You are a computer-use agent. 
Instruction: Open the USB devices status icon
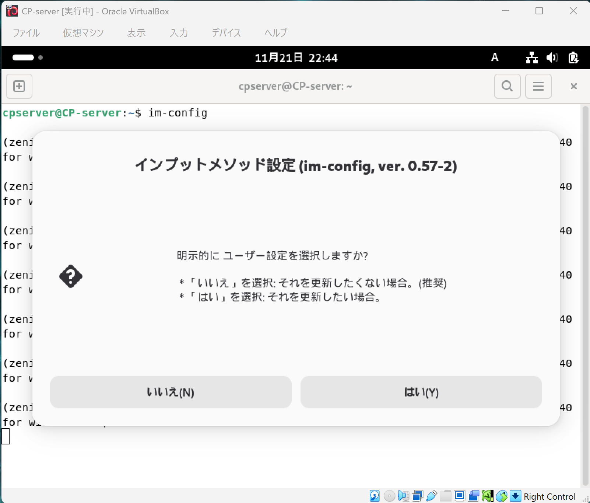431,496
